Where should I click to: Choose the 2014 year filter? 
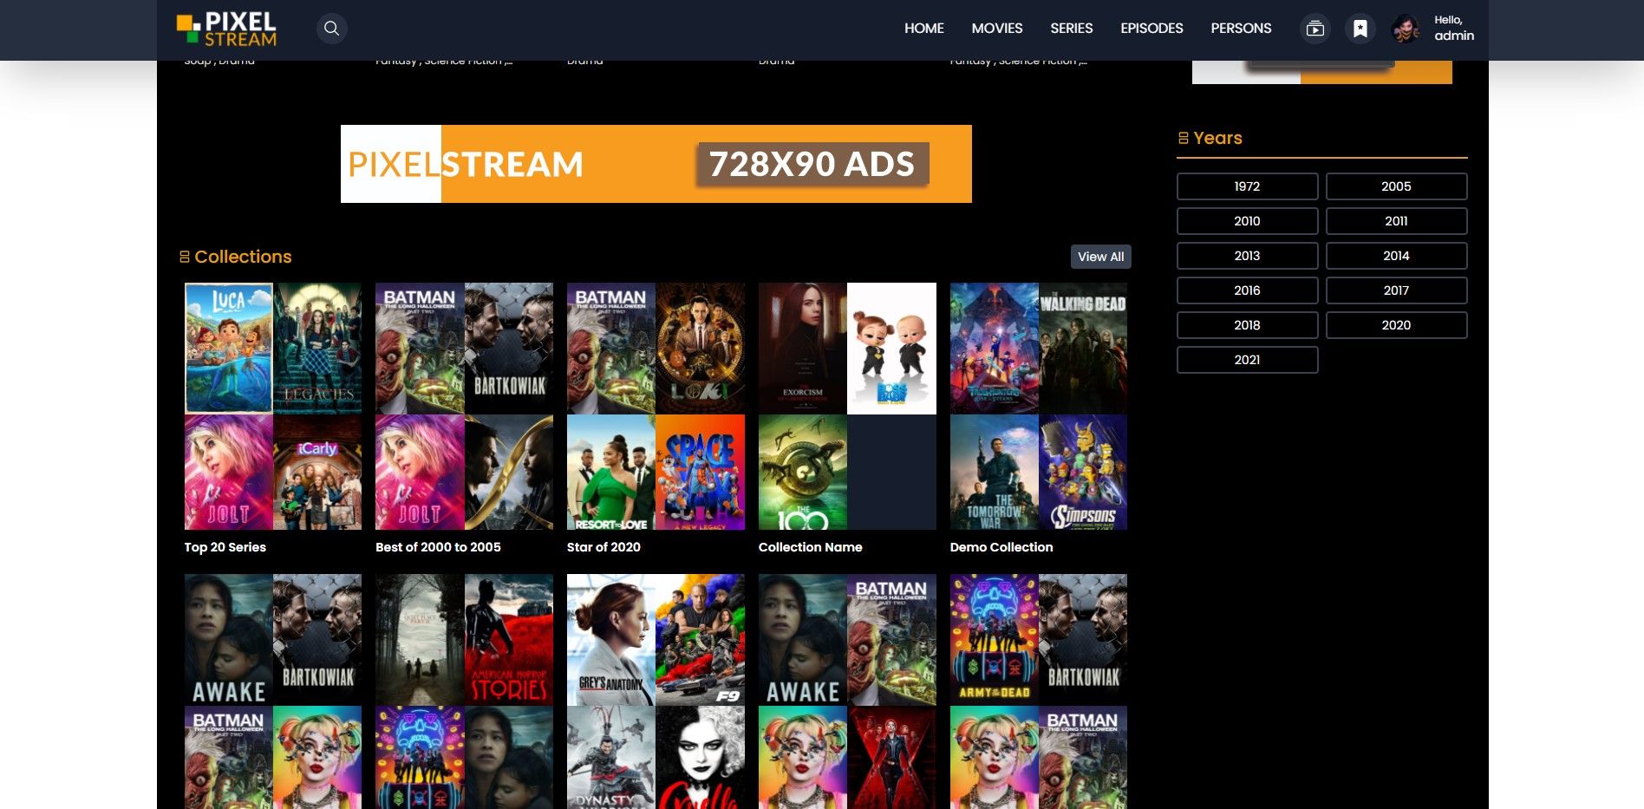pyautogui.click(x=1396, y=256)
